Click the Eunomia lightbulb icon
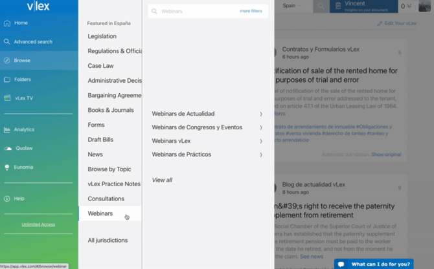The width and height of the screenshot is (434, 269). (7, 167)
